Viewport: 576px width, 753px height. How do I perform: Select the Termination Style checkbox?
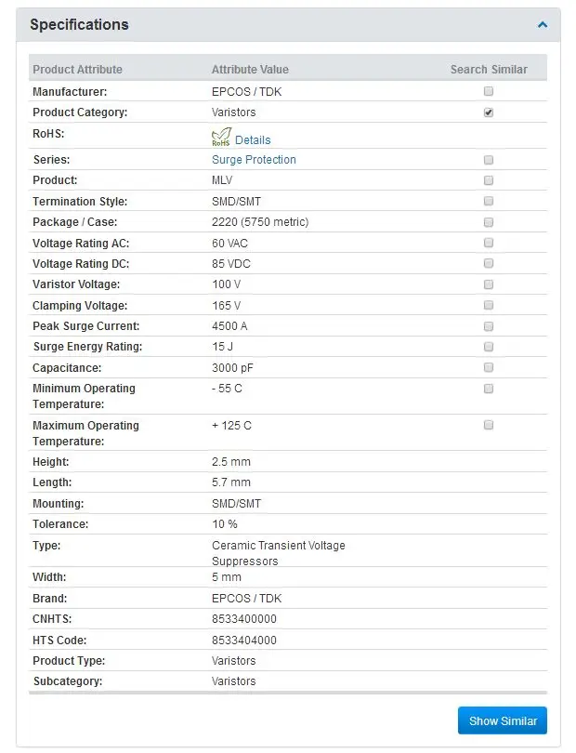[x=489, y=201]
